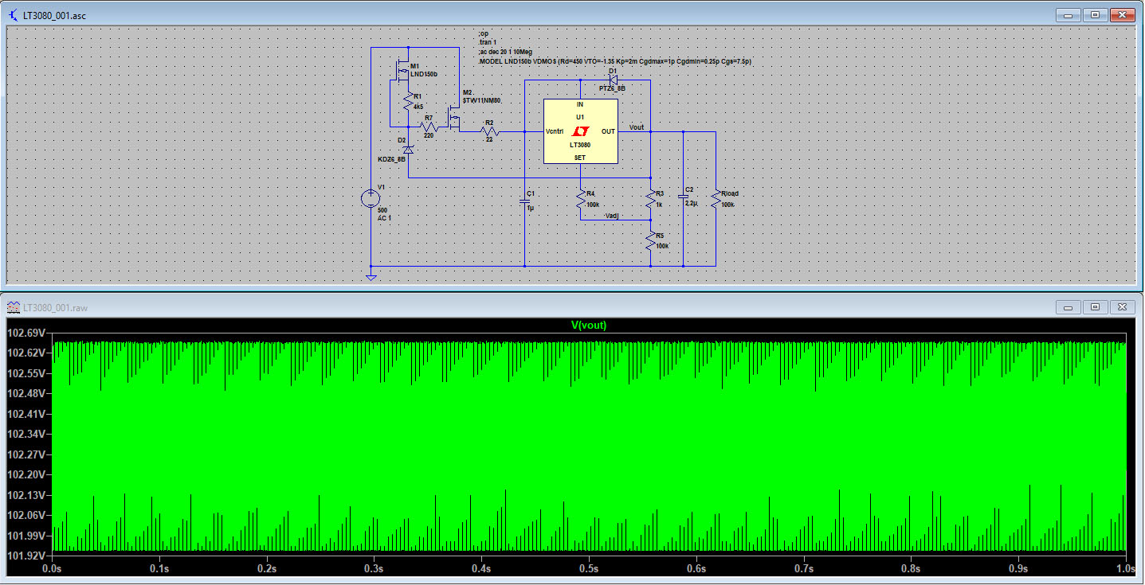This screenshot has width=1145, height=585.
Task: Click the waveform window title icon
Action: tap(14, 306)
